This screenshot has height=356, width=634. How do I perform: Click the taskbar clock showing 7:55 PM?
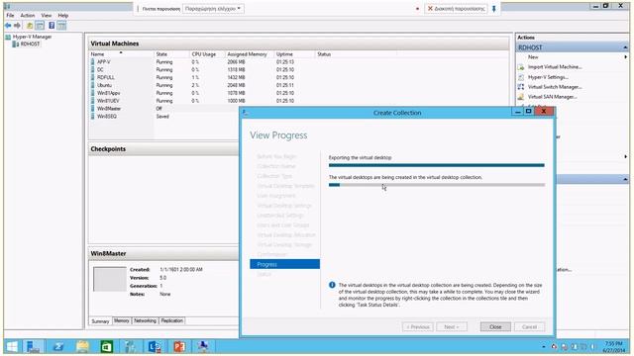coord(613,347)
